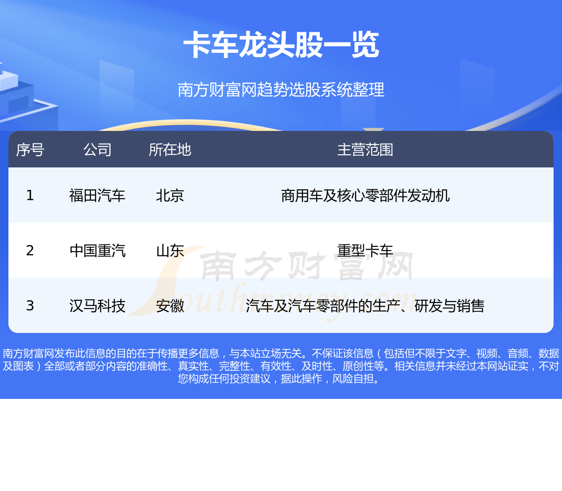
Task: Select the location cell 安徽
Action: click(170, 306)
